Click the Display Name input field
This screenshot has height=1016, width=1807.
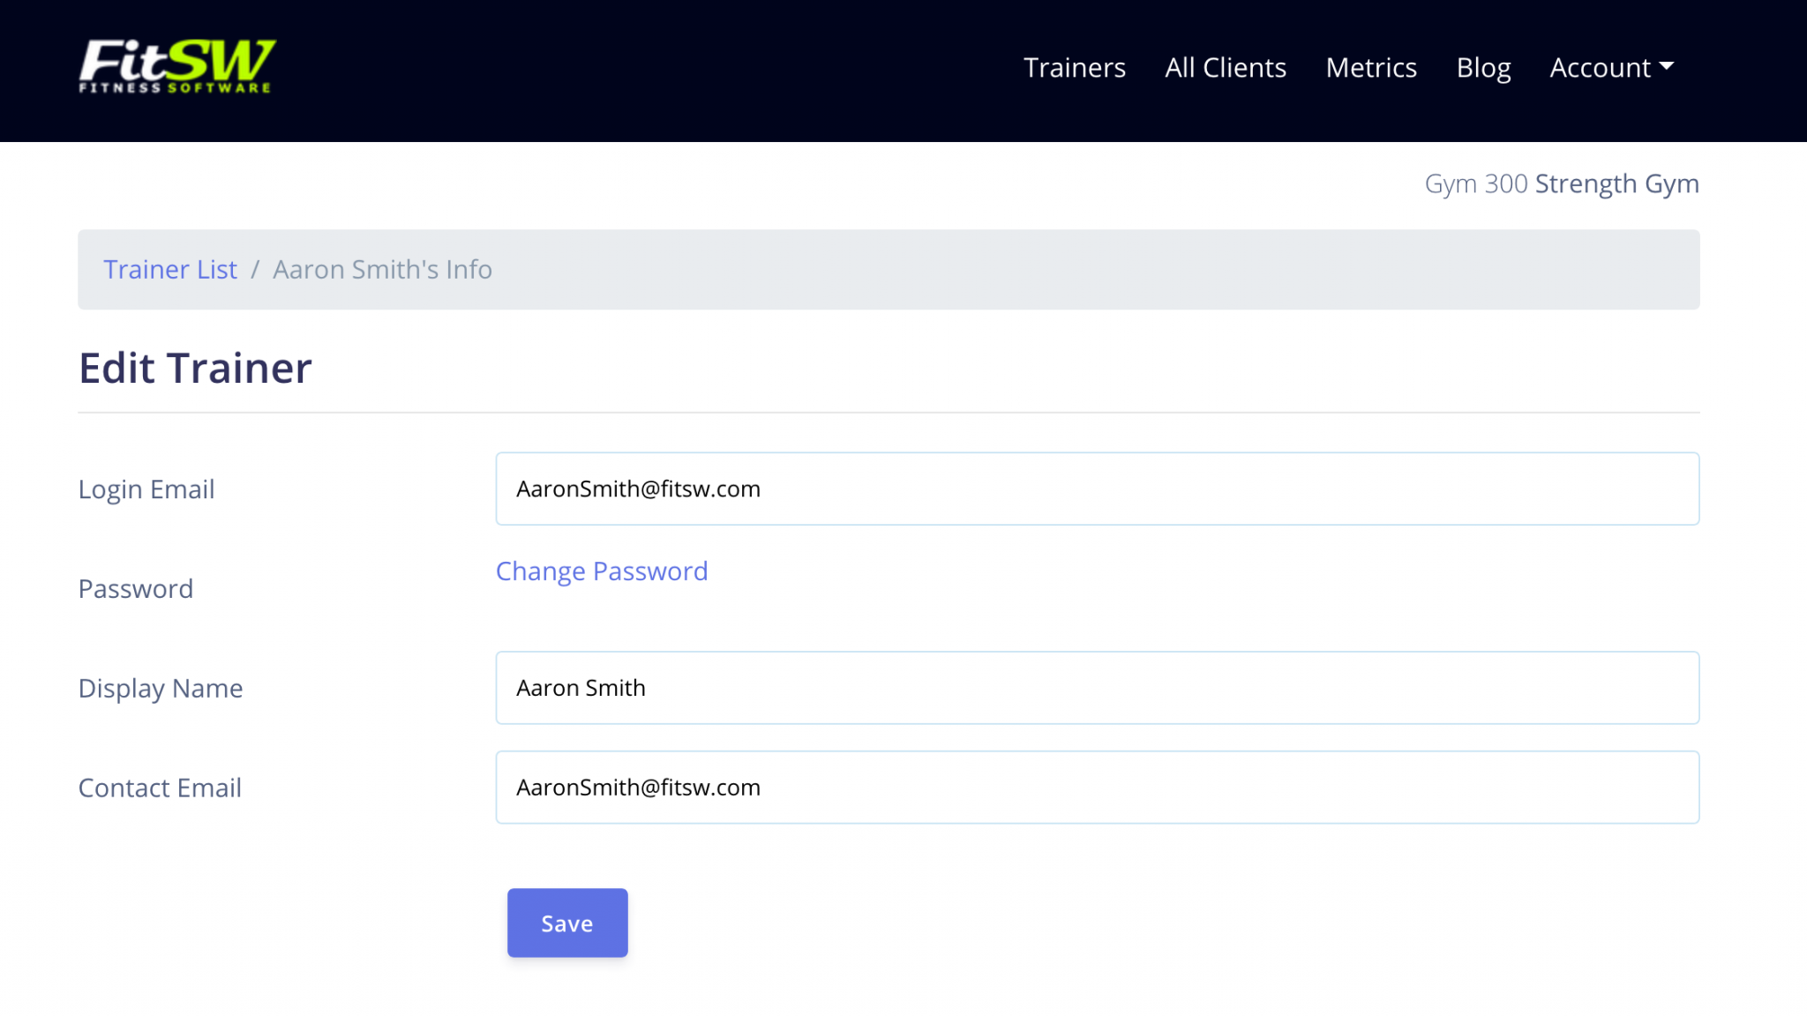[1097, 687]
